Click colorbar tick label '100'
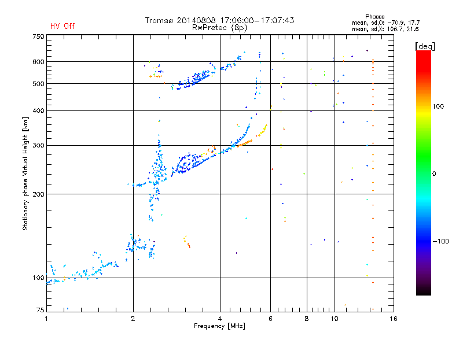This screenshot has height=347, width=463. coord(438,106)
